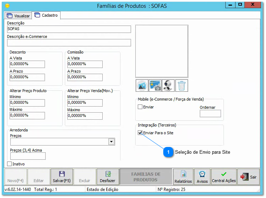Click version 'v:6.02.14-1440' text
The width and height of the screenshot is (266, 198).
tap(18, 189)
